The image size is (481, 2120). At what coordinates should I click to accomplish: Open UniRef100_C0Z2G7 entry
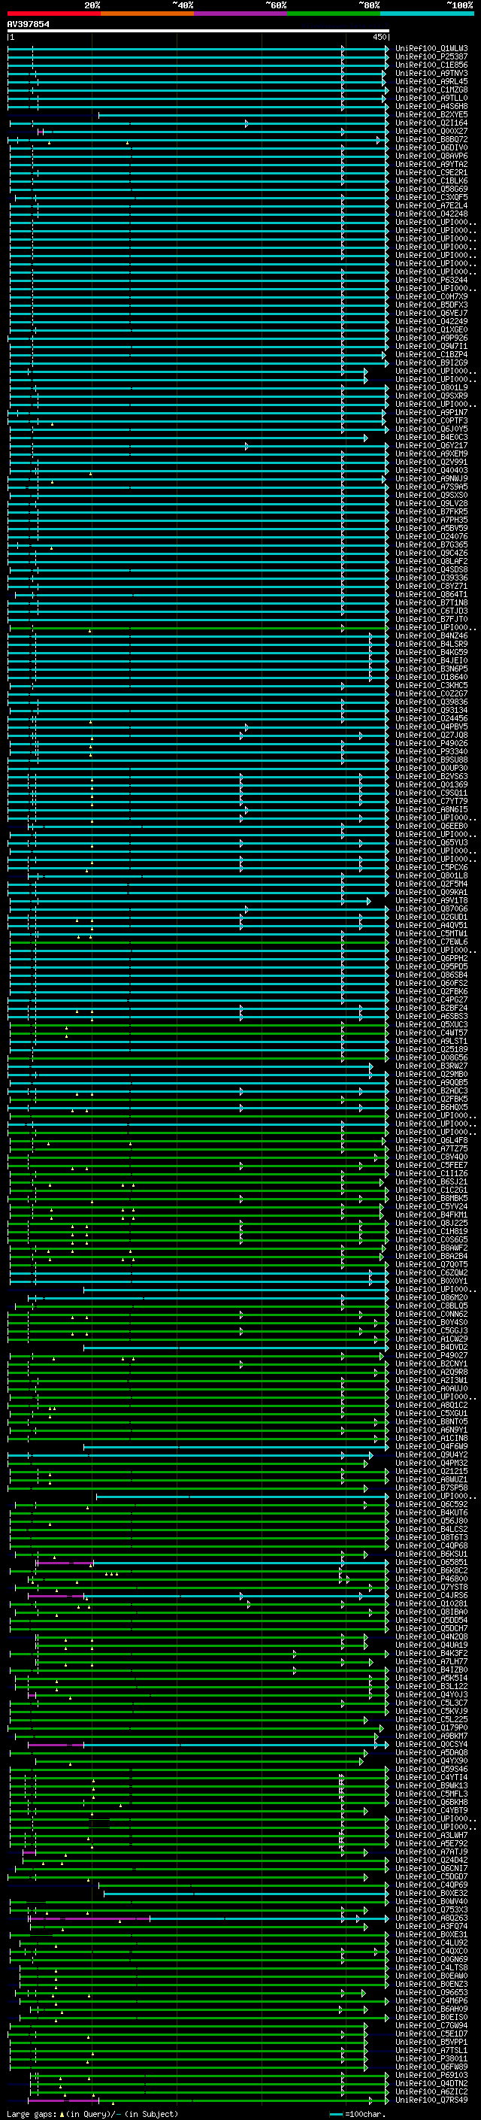click(431, 694)
